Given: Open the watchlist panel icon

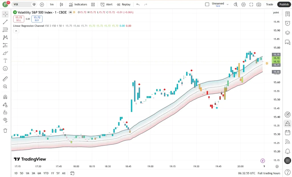Looking at the screenshot, I should (x=287, y=14).
